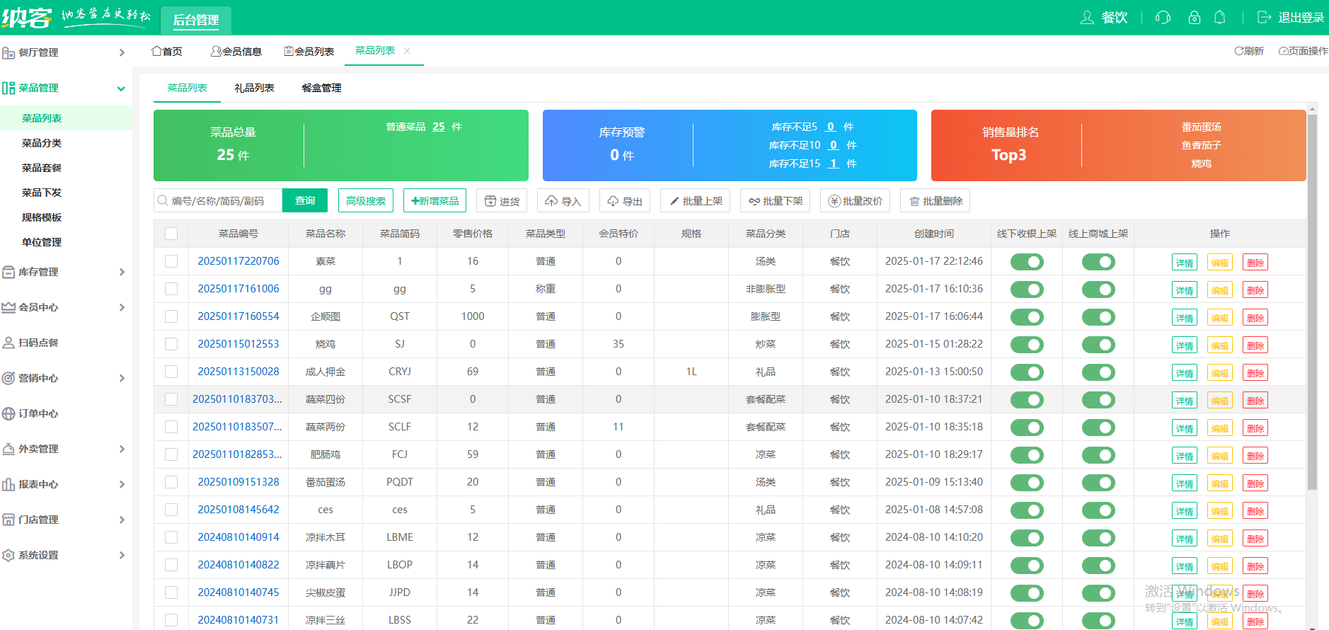1329x630 pixels.
Task: Expand 报表中心 menu chevron
Action: point(122,484)
